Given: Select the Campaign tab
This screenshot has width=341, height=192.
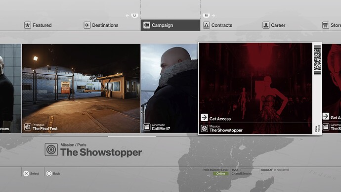Looking at the screenshot, I should click(x=170, y=25).
